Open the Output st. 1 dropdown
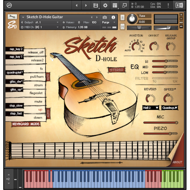This screenshot has width=190, height=190. 40,23
